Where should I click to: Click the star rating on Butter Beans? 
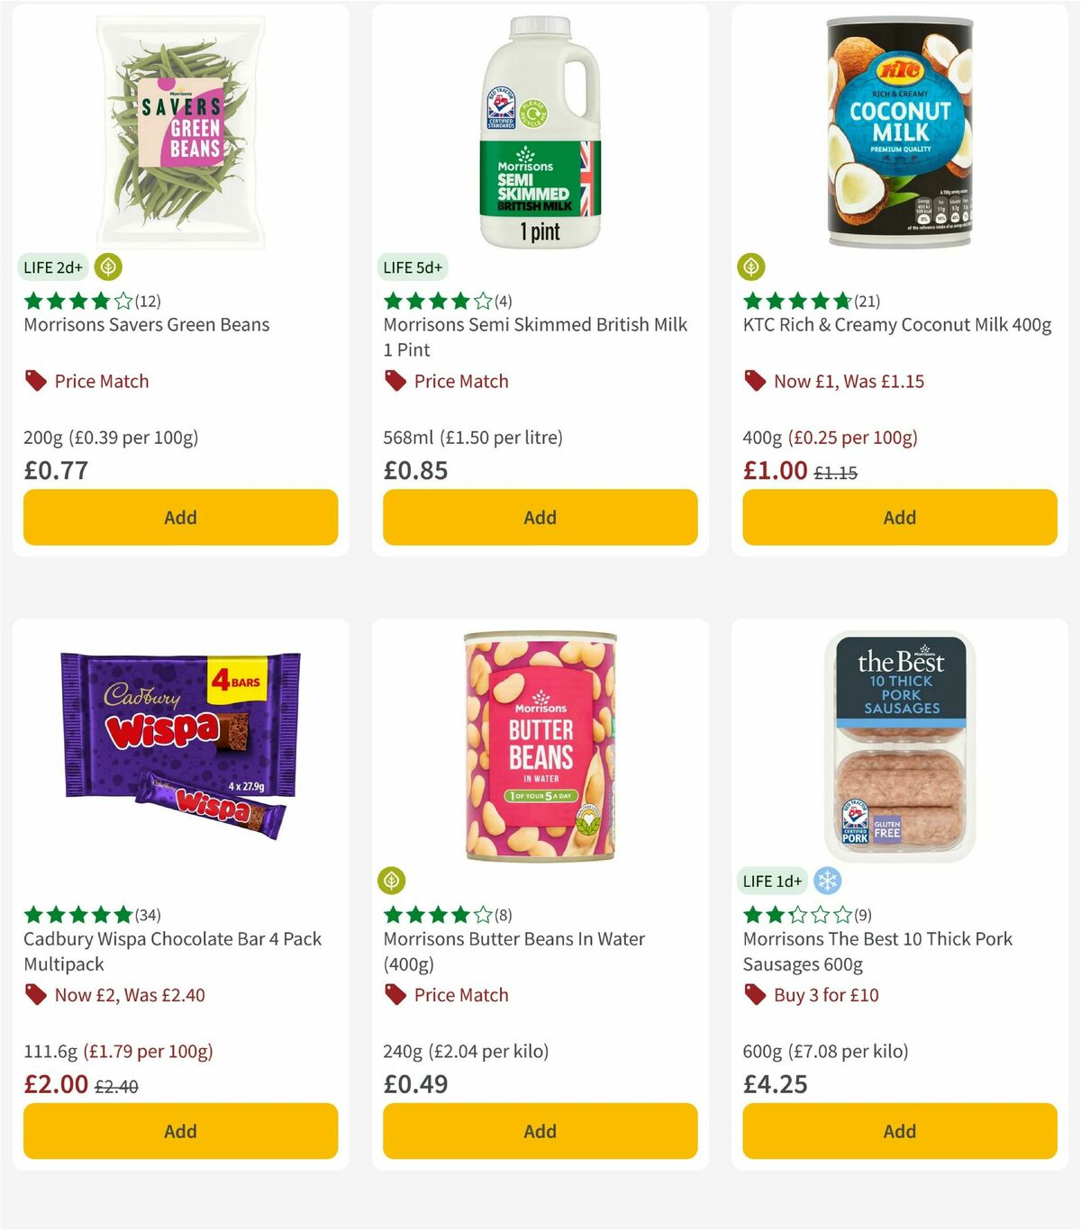pyautogui.click(x=439, y=915)
